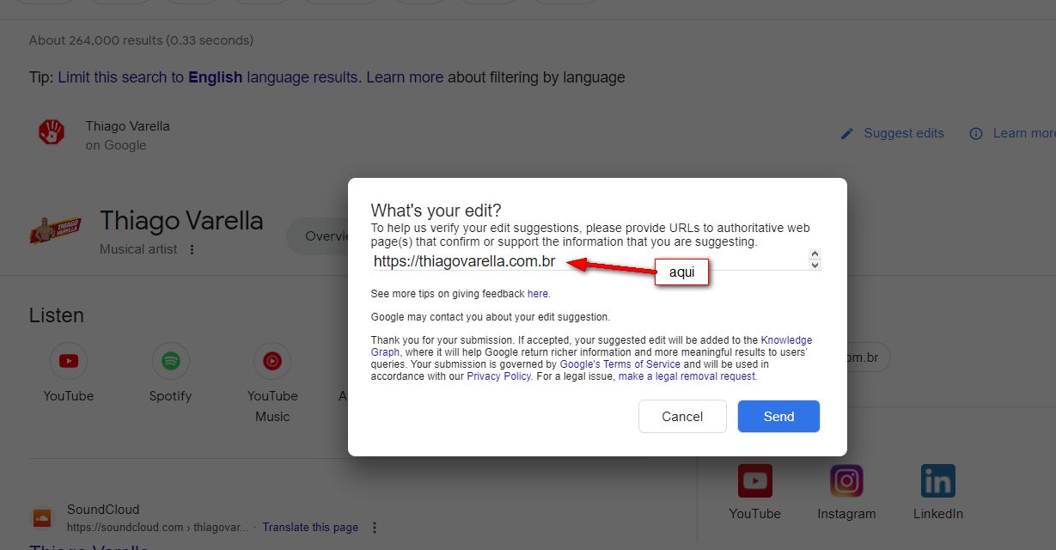
Task: Click 'Limit this search to English' link
Action: tap(207, 77)
